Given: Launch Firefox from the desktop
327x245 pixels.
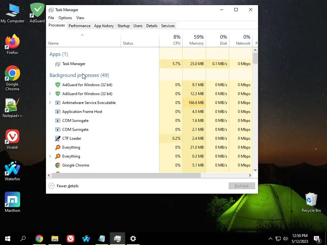Looking at the screenshot, I should tap(12, 45).
